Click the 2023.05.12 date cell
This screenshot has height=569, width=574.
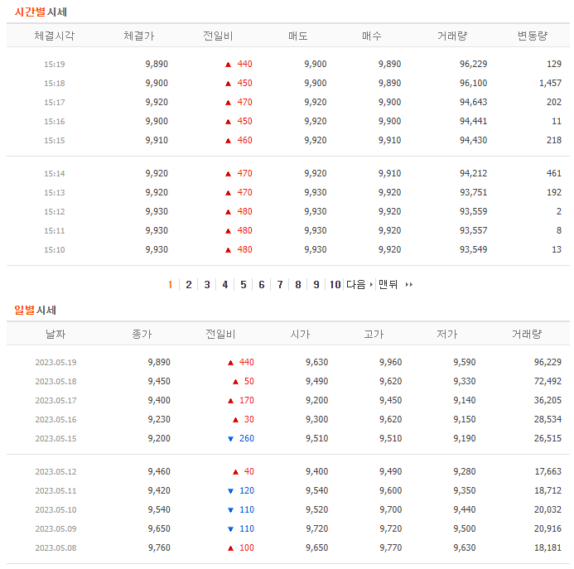pyautogui.click(x=55, y=471)
